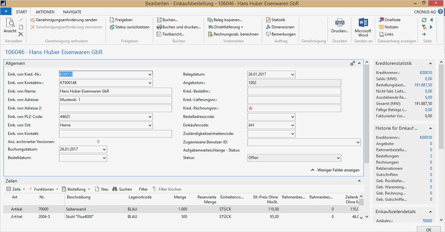Open the Belegdatum date dropdown
The width and height of the screenshot is (445, 232).
tap(292, 74)
